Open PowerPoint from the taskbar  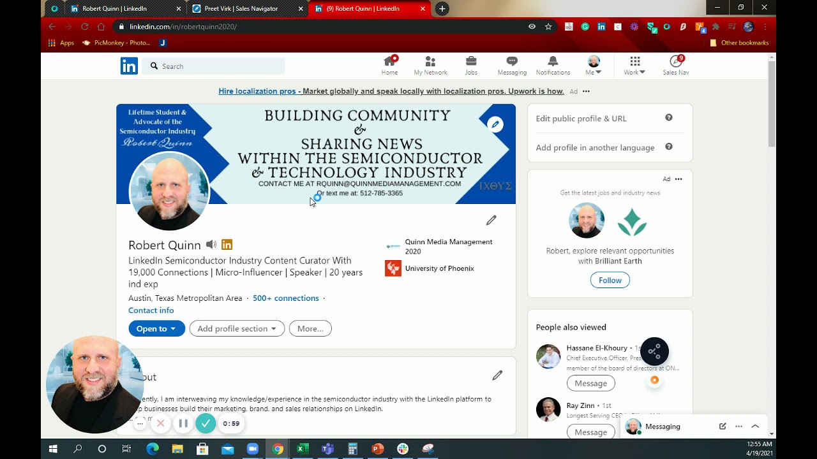coord(377,449)
